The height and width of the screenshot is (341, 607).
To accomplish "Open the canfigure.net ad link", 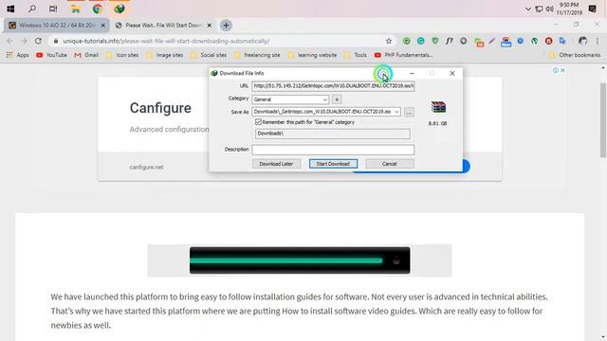I will pyautogui.click(x=146, y=167).
